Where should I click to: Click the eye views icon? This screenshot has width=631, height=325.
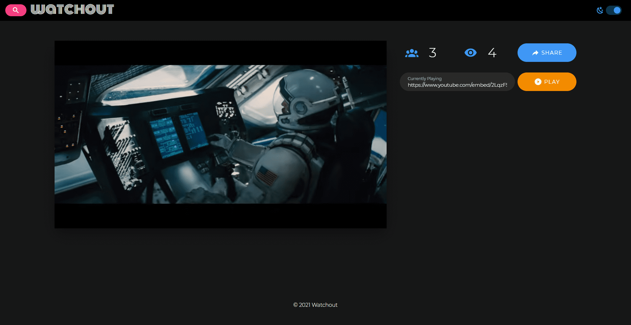pos(470,53)
